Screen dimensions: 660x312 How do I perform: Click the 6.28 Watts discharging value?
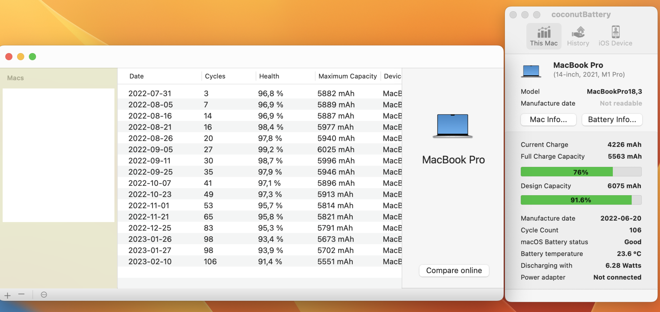(623, 265)
